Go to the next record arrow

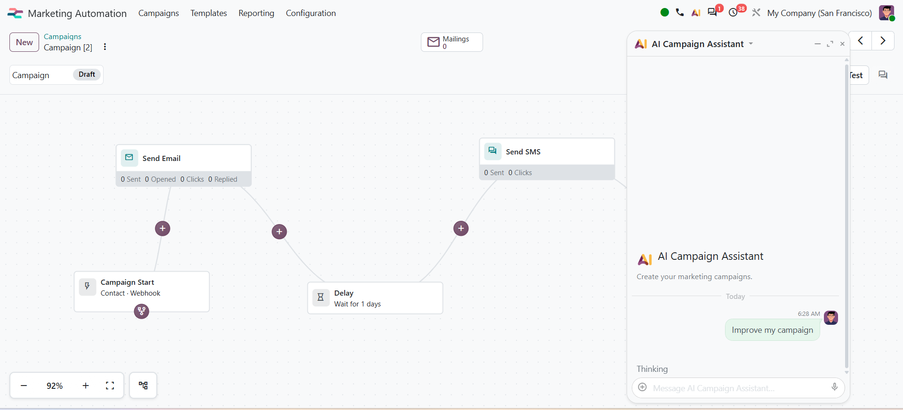point(883,41)
